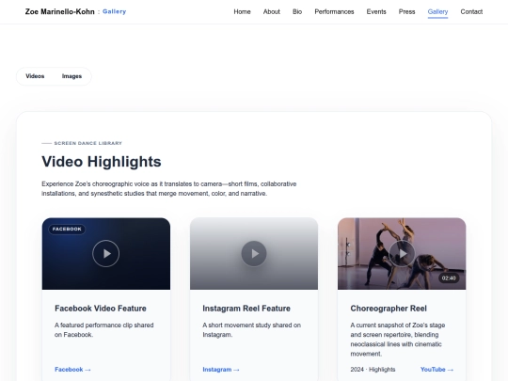
Task: Click the SCREEN DANCE LIBRARY label
Action: coord(87,143)
